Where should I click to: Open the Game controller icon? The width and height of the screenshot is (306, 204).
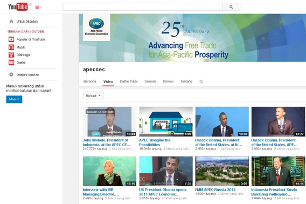point(11,63)
